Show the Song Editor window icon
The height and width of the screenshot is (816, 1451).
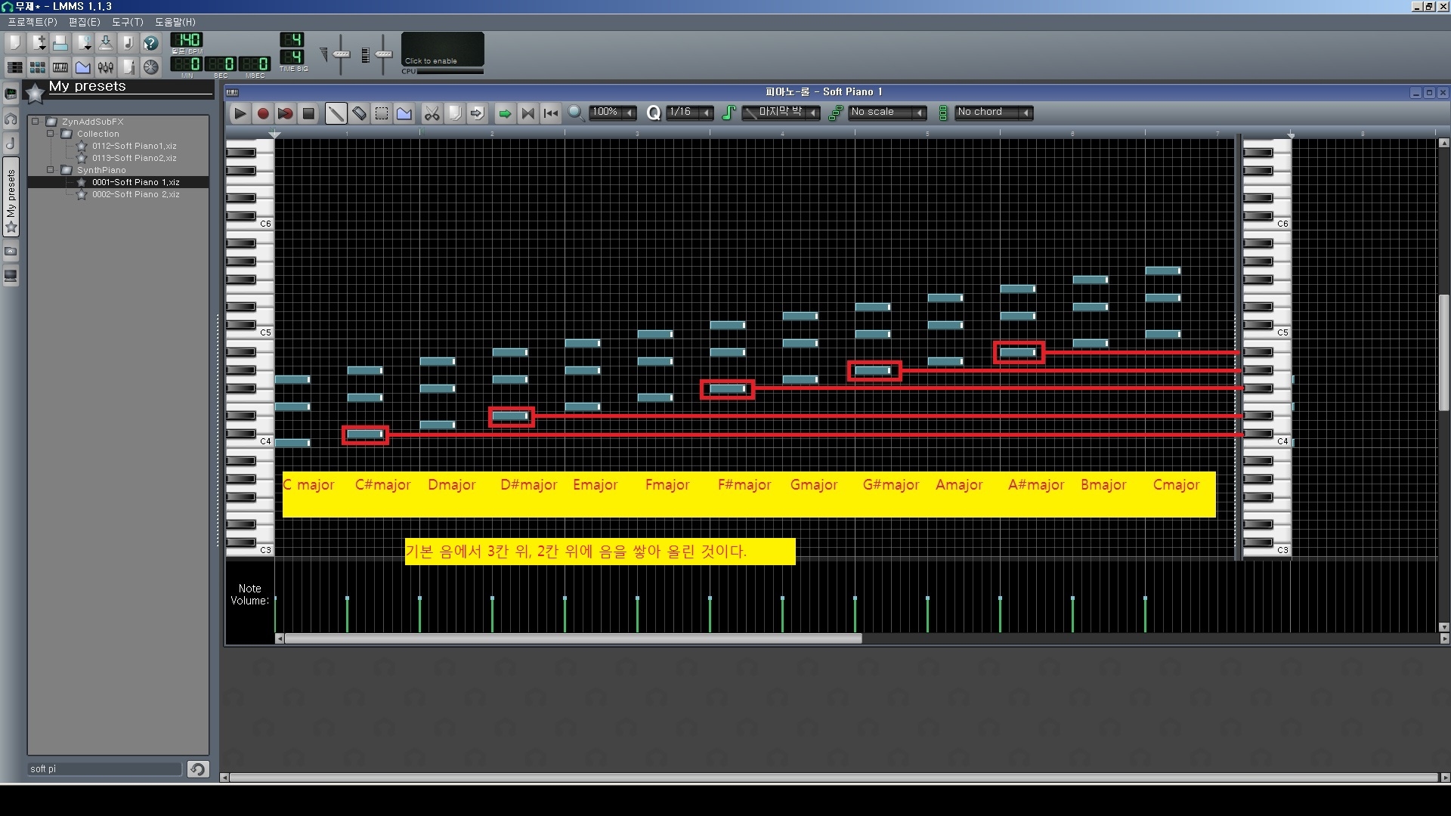tap(14, 67)
